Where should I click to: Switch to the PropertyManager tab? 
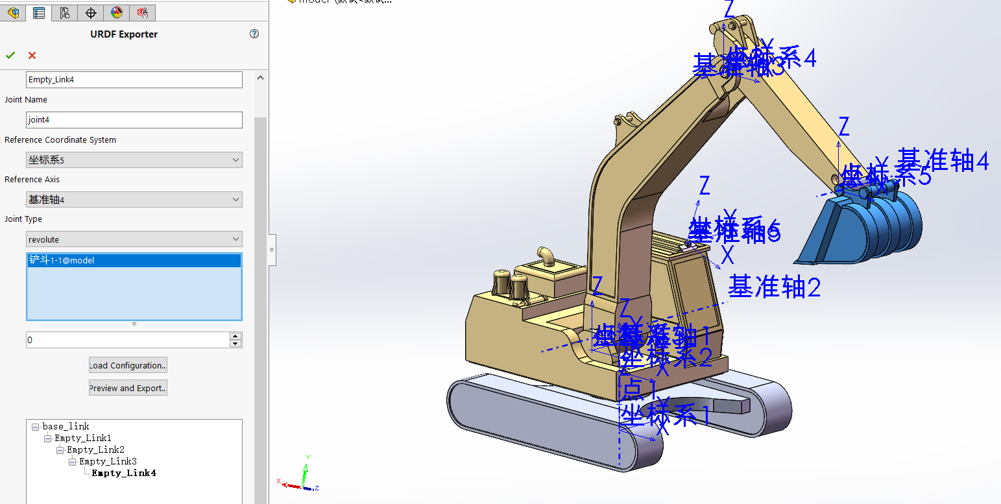pos(39,12)
